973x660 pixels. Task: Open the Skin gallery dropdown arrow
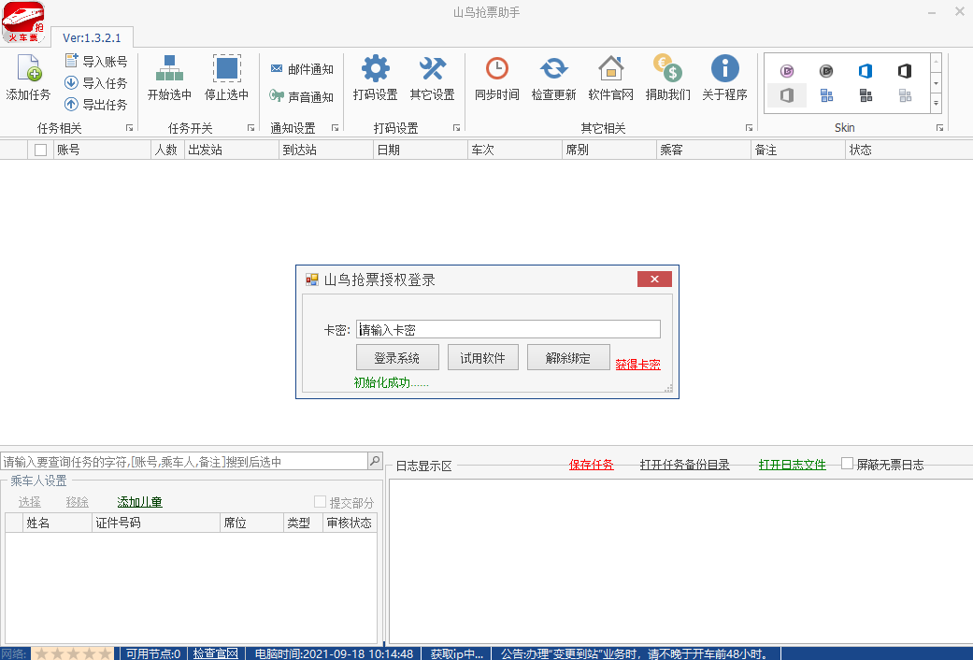[x=936, y=104]
